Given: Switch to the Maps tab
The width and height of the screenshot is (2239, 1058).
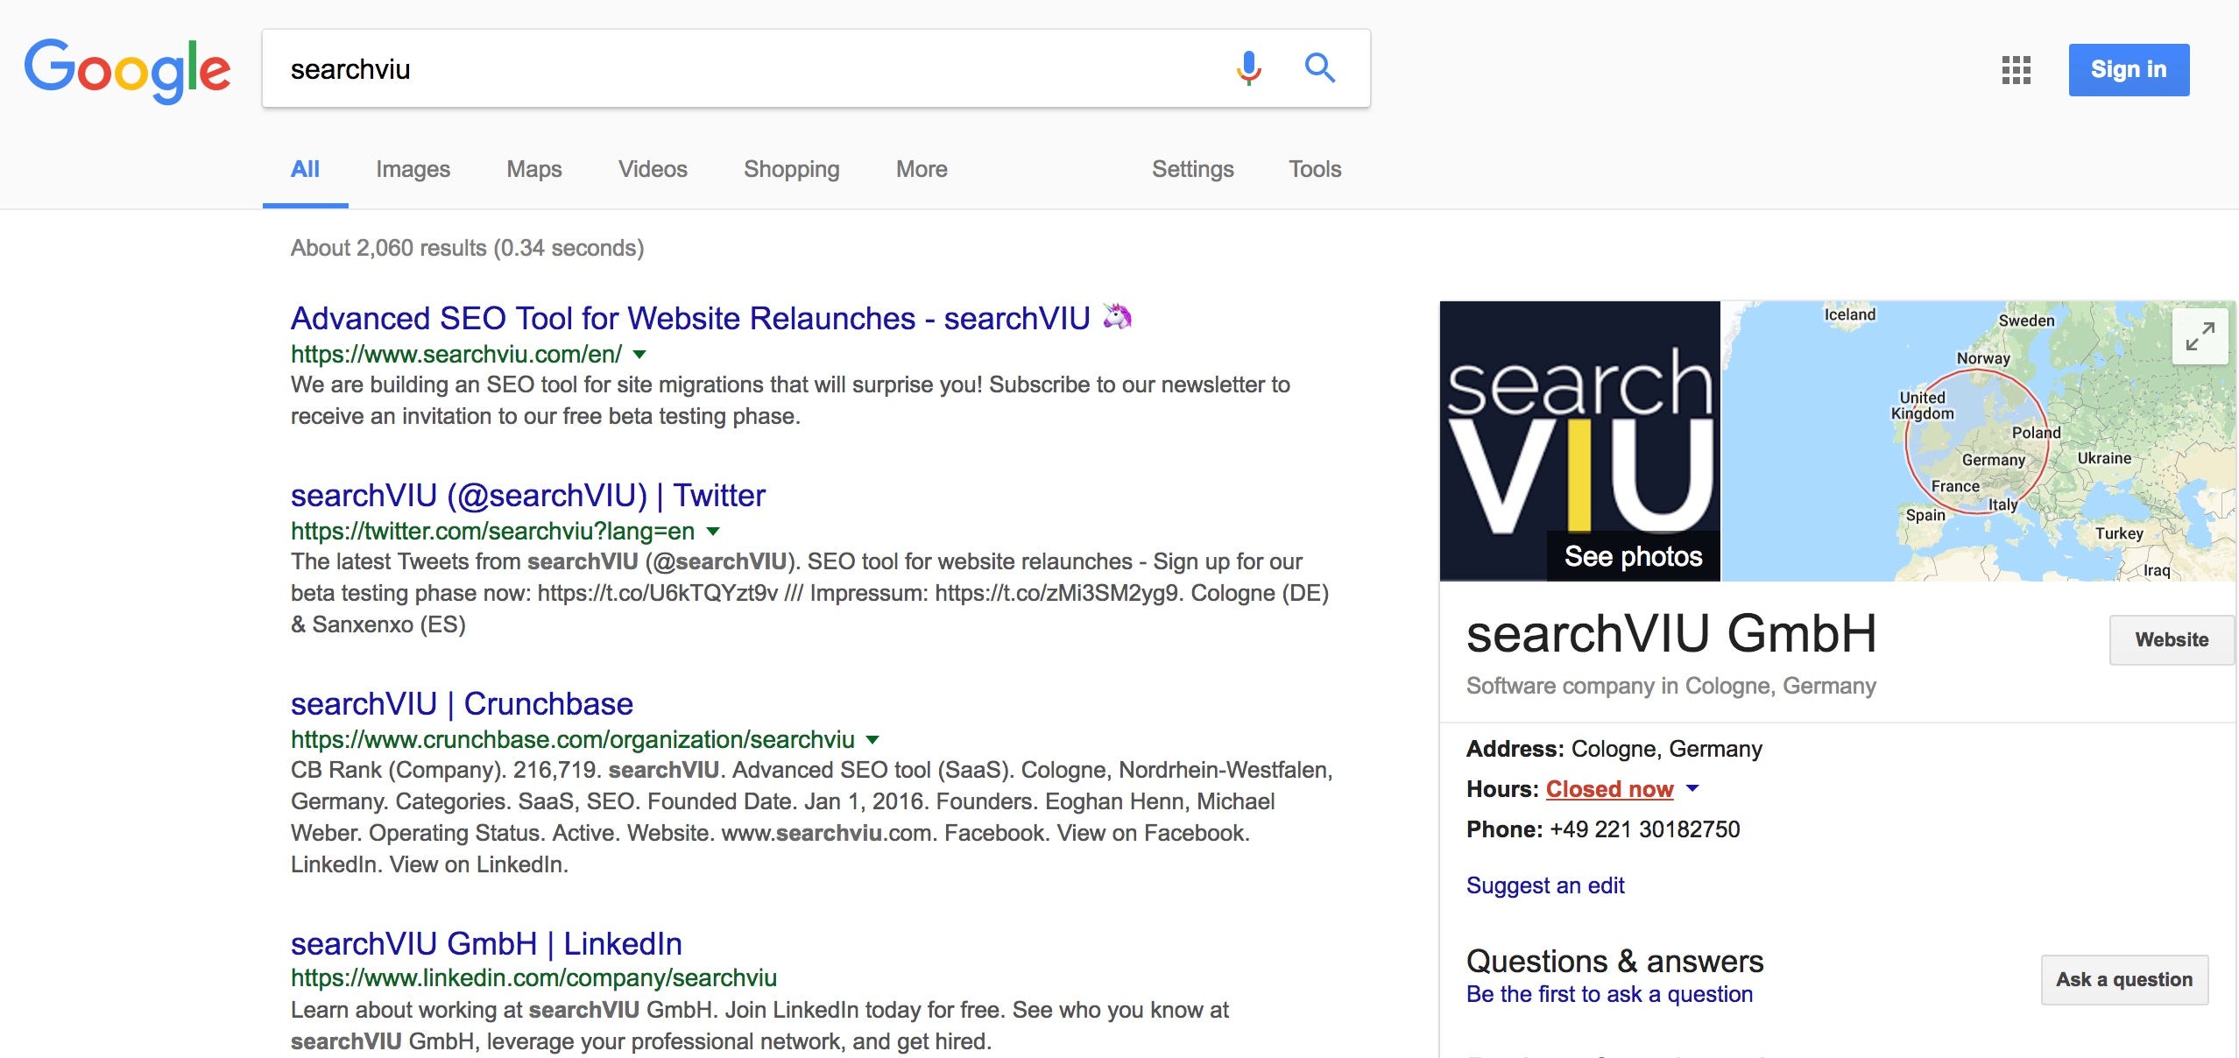Looking at the screenshot, I should point(534,169).
